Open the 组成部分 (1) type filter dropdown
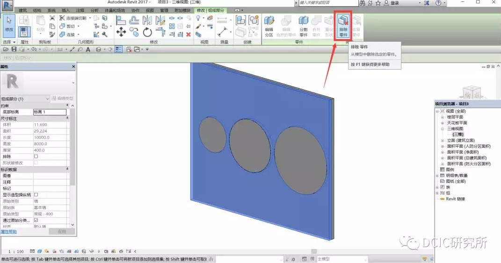Image resolution: width=501 pixels, height=263 pixels. [x=25, y=99]
